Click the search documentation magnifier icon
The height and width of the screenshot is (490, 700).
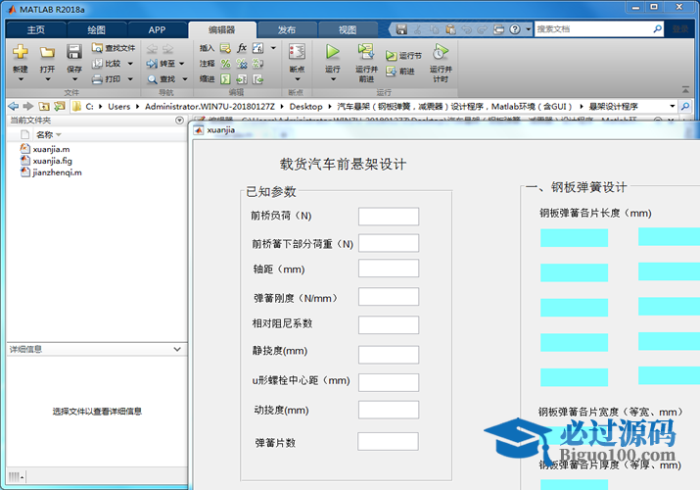[x=657, y=29]
